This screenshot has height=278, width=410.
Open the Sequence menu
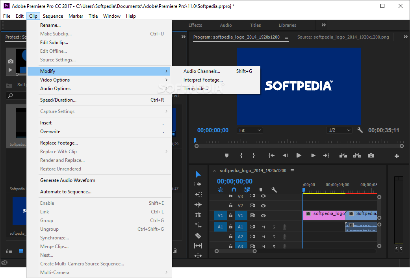(x=53, y=16)
